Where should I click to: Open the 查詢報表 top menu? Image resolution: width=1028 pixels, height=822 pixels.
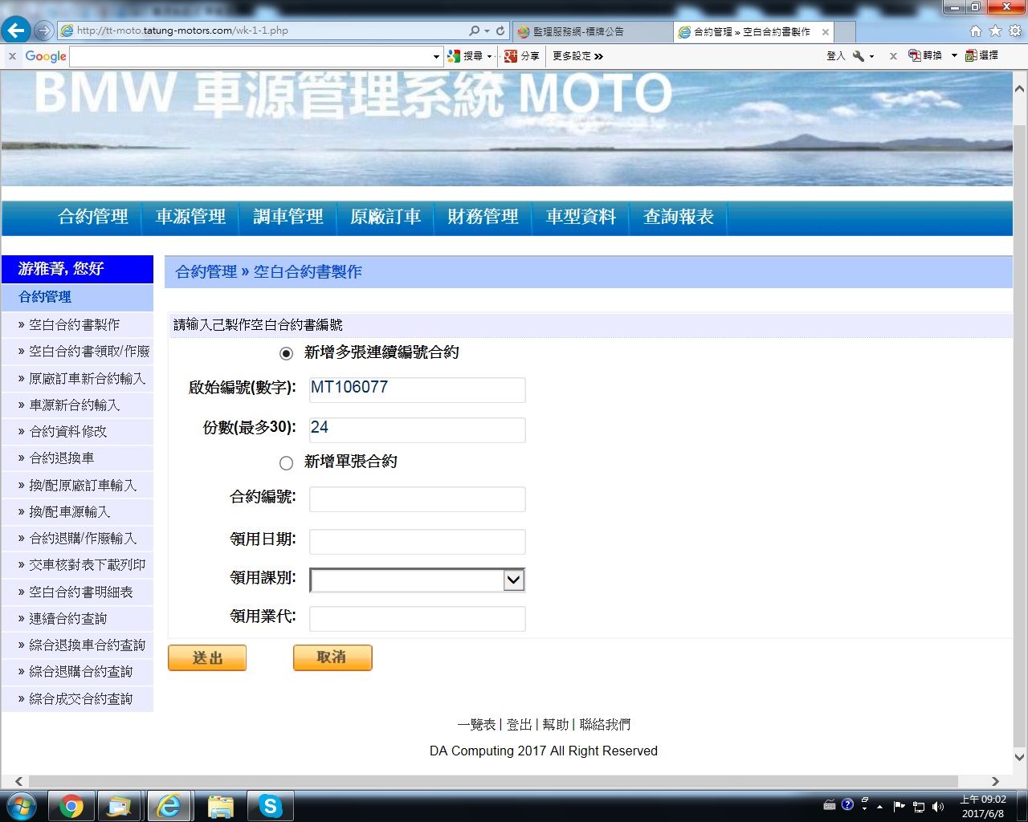coord(679,217)
